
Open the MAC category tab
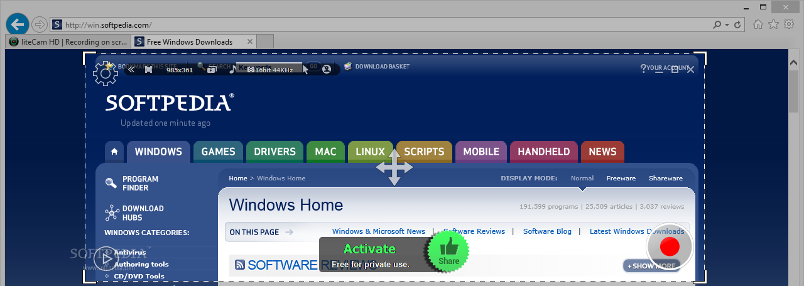coord(325,151)
